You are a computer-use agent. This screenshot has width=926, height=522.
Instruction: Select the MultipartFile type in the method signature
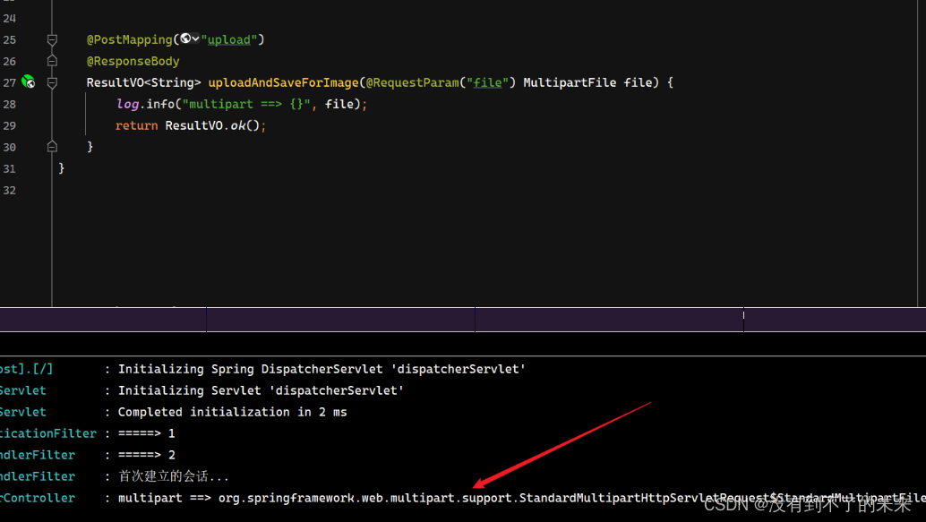570,82
